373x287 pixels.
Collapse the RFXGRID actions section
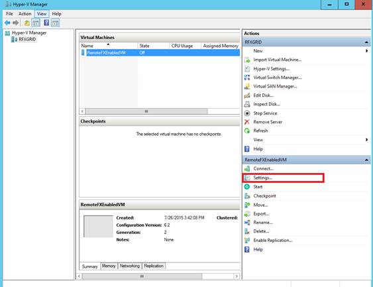pos(366,42)
